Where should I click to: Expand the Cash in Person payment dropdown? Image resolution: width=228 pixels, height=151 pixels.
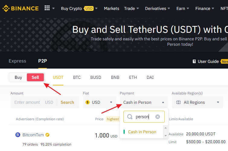click(144, 102)
